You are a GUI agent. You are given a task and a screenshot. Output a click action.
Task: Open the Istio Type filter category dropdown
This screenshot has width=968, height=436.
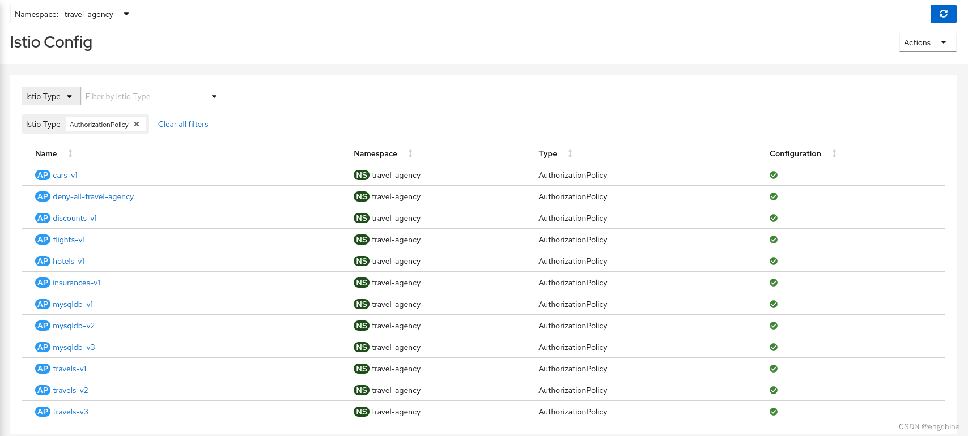(51, 96)
